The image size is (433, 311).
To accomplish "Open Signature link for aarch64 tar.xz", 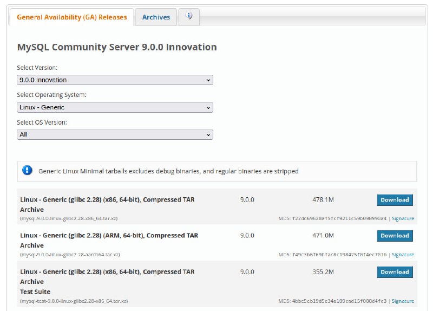I will 403,255.
